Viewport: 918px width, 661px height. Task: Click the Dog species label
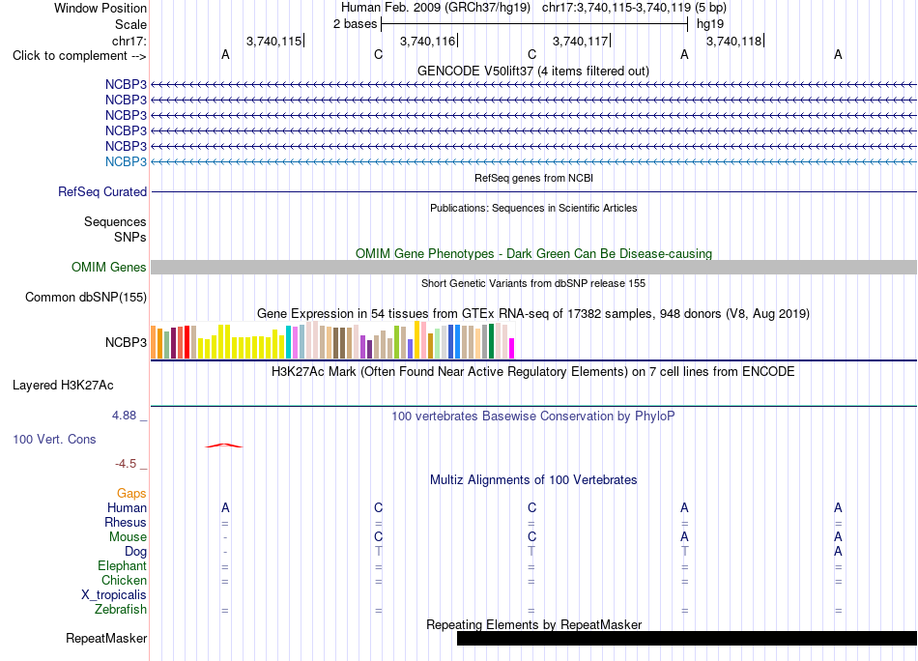coord(136,552)
